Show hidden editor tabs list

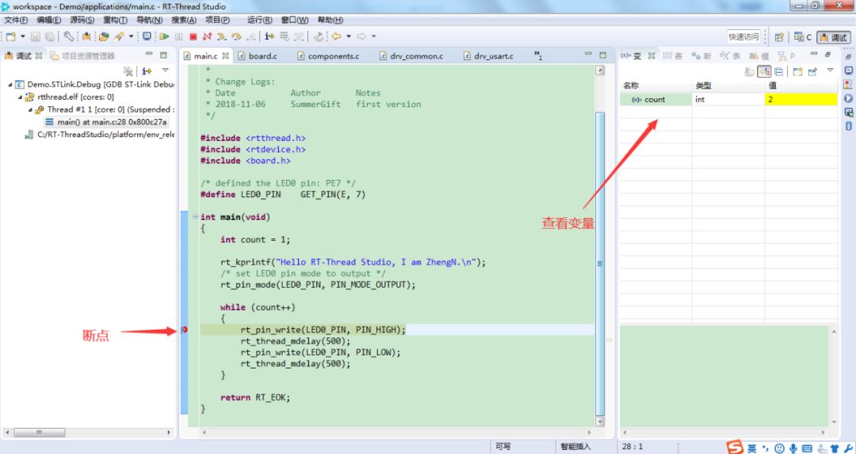(x=537, y=55)
